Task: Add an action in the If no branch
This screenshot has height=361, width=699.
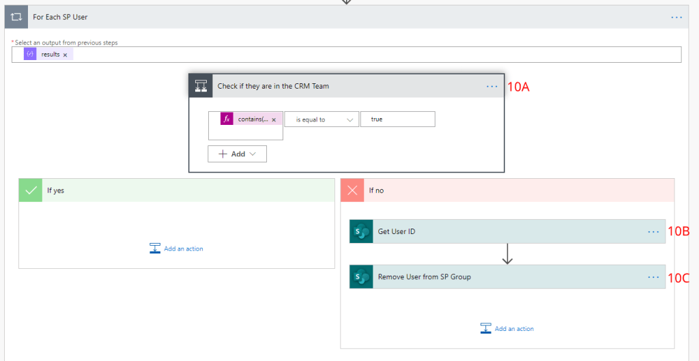Action: click(x=507, y=328)
